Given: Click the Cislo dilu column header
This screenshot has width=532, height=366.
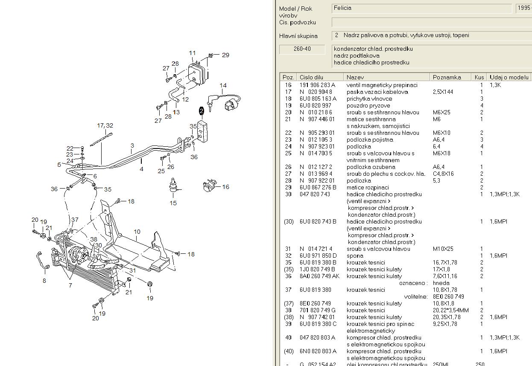Looking at the screenshot, I should pos(320,77).
